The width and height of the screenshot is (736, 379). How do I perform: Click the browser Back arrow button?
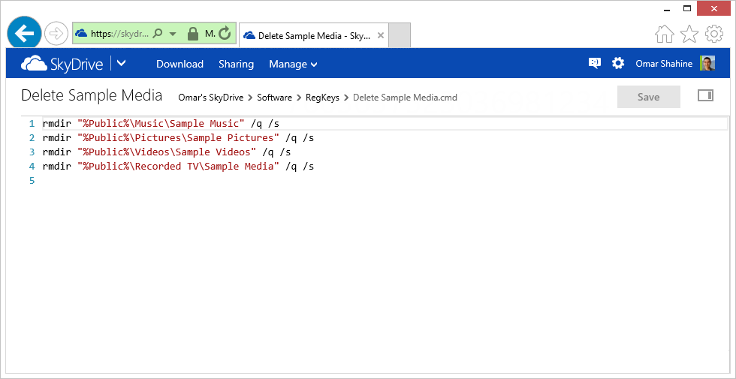(x=25, y=33)
